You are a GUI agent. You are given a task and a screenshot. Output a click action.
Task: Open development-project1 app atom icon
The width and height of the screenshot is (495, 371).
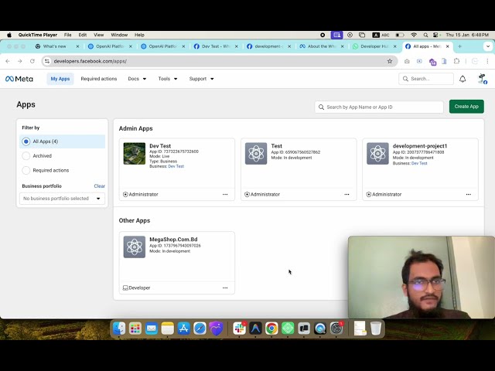[377, 154]
